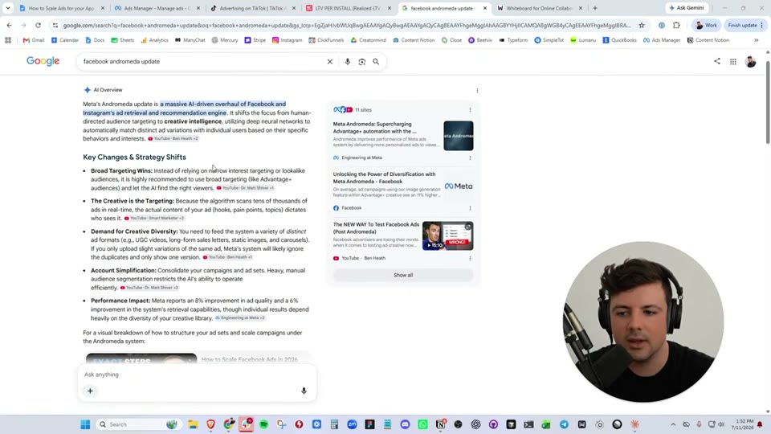
Task: Start voice search with microphone icon
Action: tap(348, 62)
